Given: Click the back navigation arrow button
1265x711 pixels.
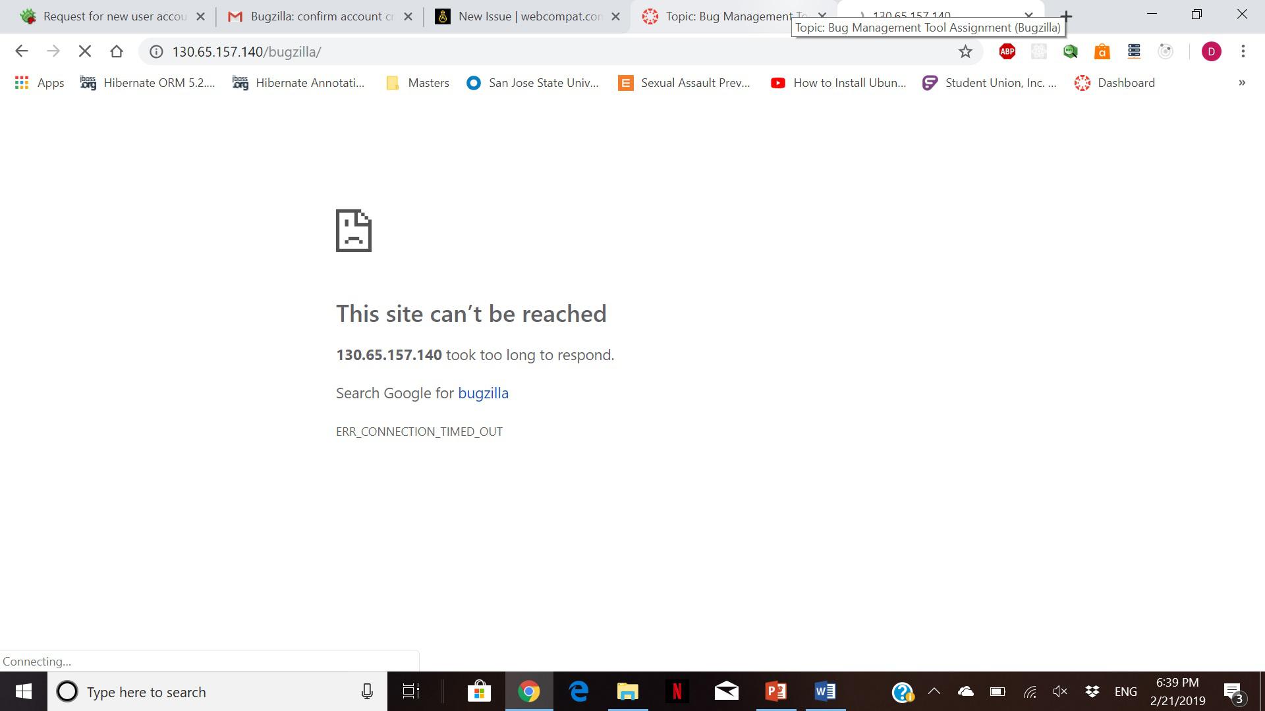Looking at the screenshot, I should pyautogui.click(x=22, y=51).
